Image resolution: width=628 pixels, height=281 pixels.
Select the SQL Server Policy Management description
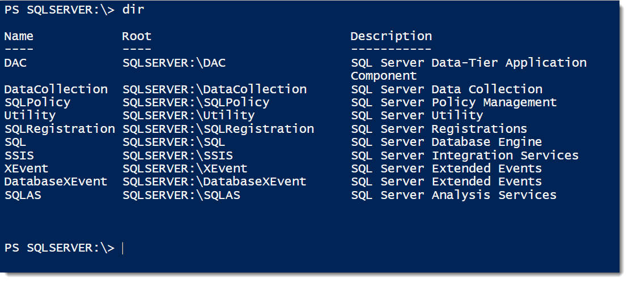[x=454, y=102]
